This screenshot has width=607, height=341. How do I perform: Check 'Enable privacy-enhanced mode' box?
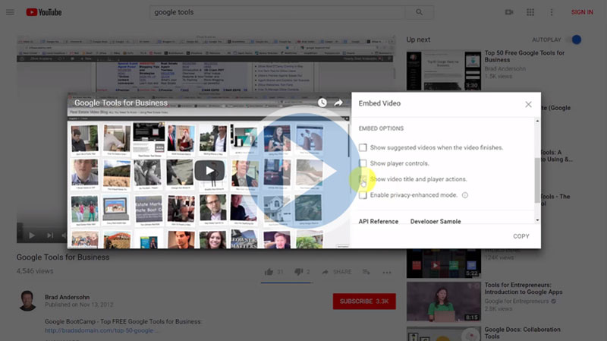pyautogui.click(x=363, y=195)
